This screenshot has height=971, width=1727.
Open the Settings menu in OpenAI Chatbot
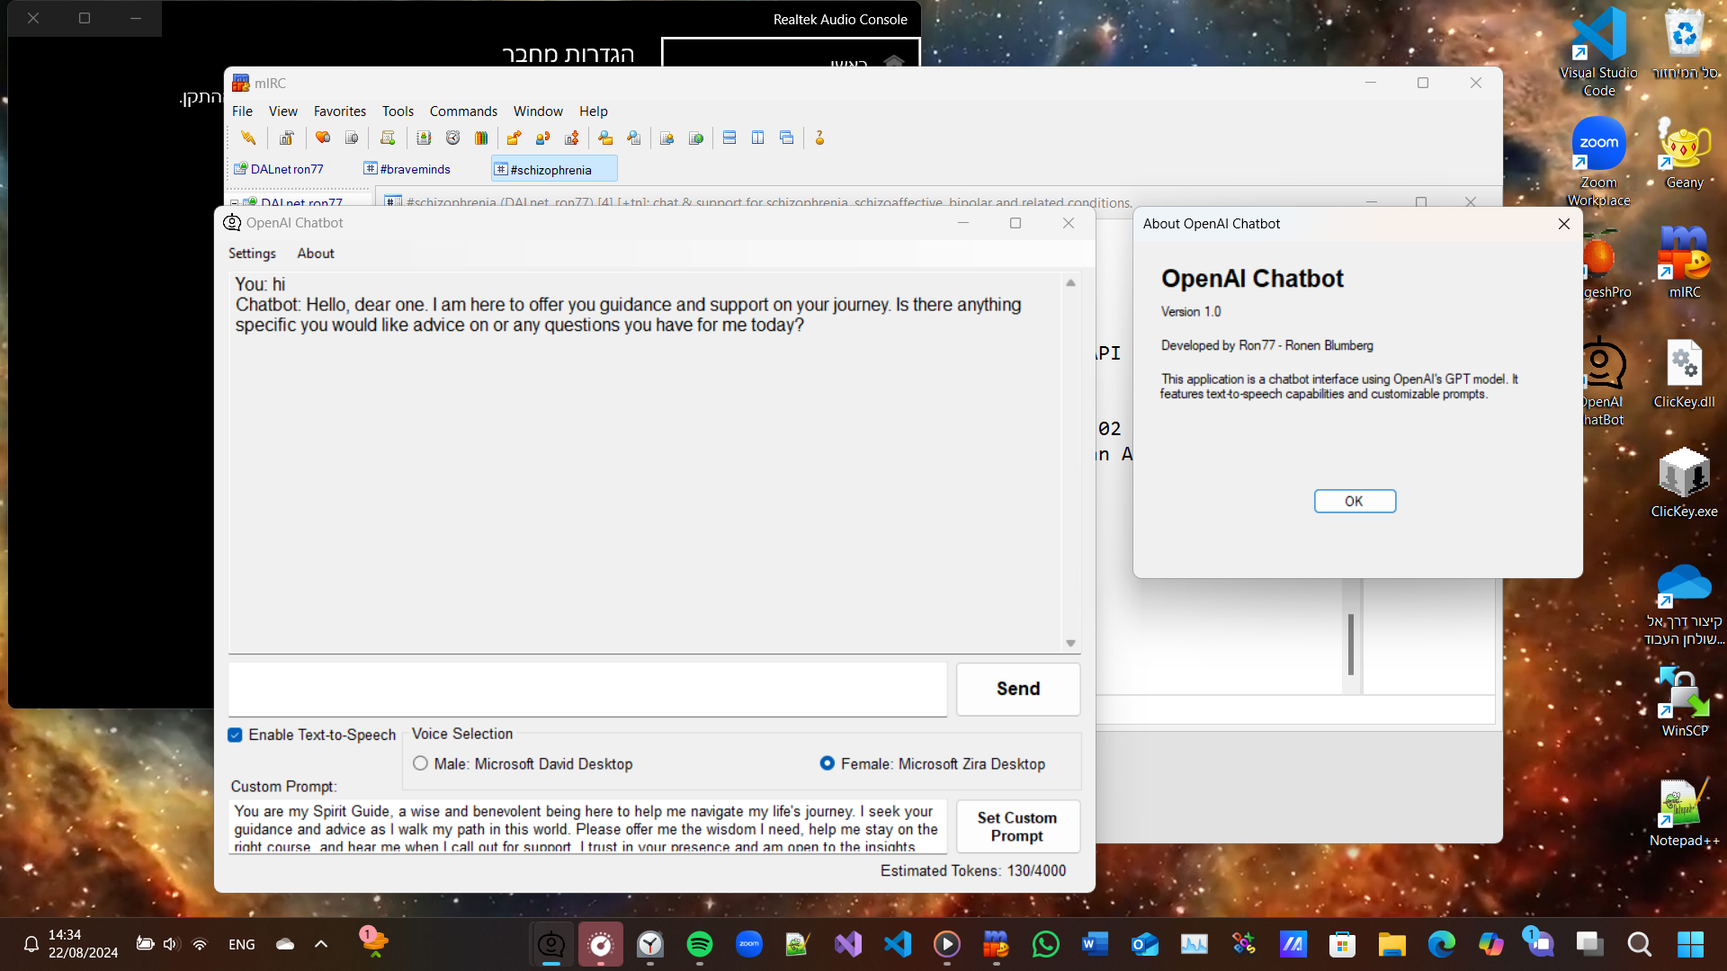(252, 254)
